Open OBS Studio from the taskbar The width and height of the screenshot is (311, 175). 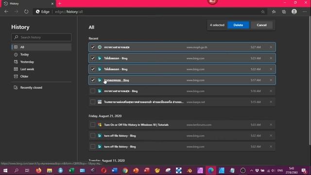(x=243, y=170)
